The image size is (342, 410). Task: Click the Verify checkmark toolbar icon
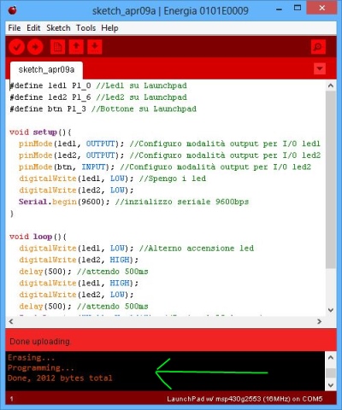pyautogui.click(x=16, y=47)
